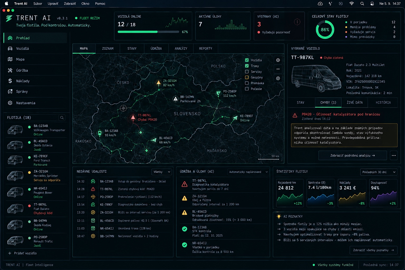
Task: Open the Súbor menu bar item
Action: (38, 4)
